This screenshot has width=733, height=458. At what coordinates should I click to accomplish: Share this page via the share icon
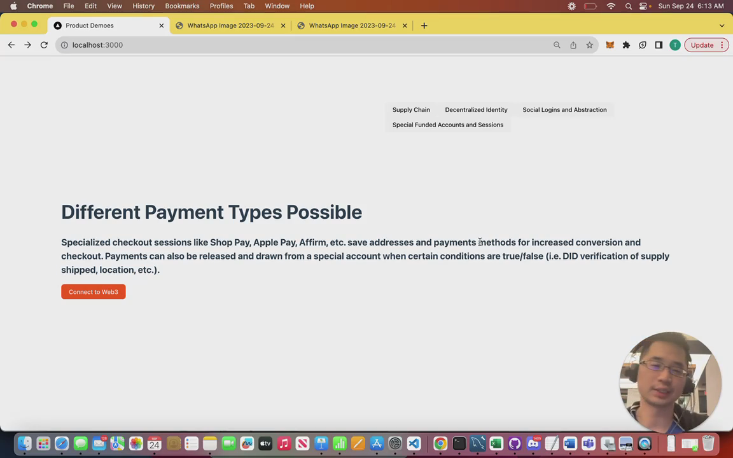point(573,45)
